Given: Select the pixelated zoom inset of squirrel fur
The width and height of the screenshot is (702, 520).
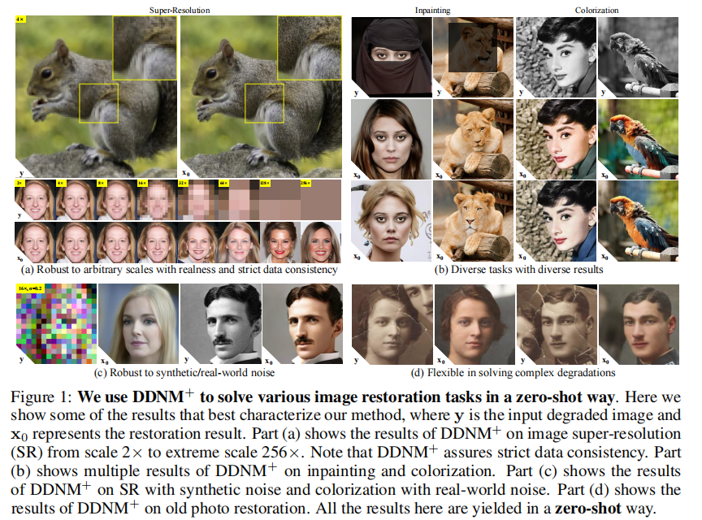Looking at the screenshot, I should click(145, 48).
